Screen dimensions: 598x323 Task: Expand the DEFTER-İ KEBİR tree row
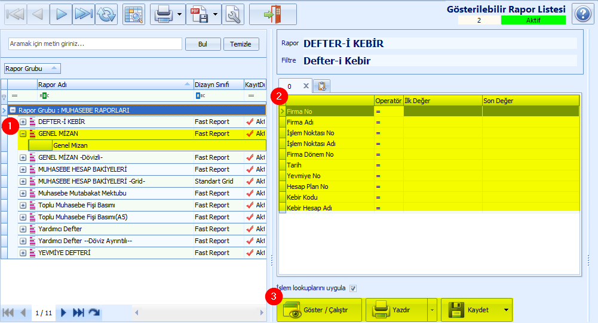click(23, 122)
